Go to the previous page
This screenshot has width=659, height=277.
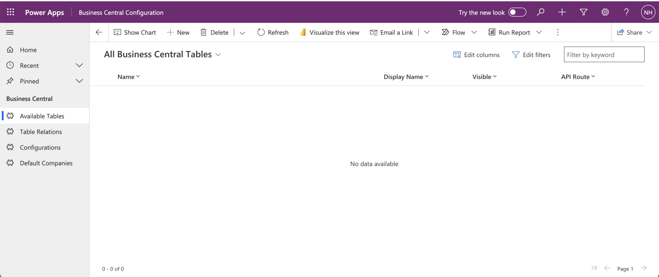click(607, 268)
